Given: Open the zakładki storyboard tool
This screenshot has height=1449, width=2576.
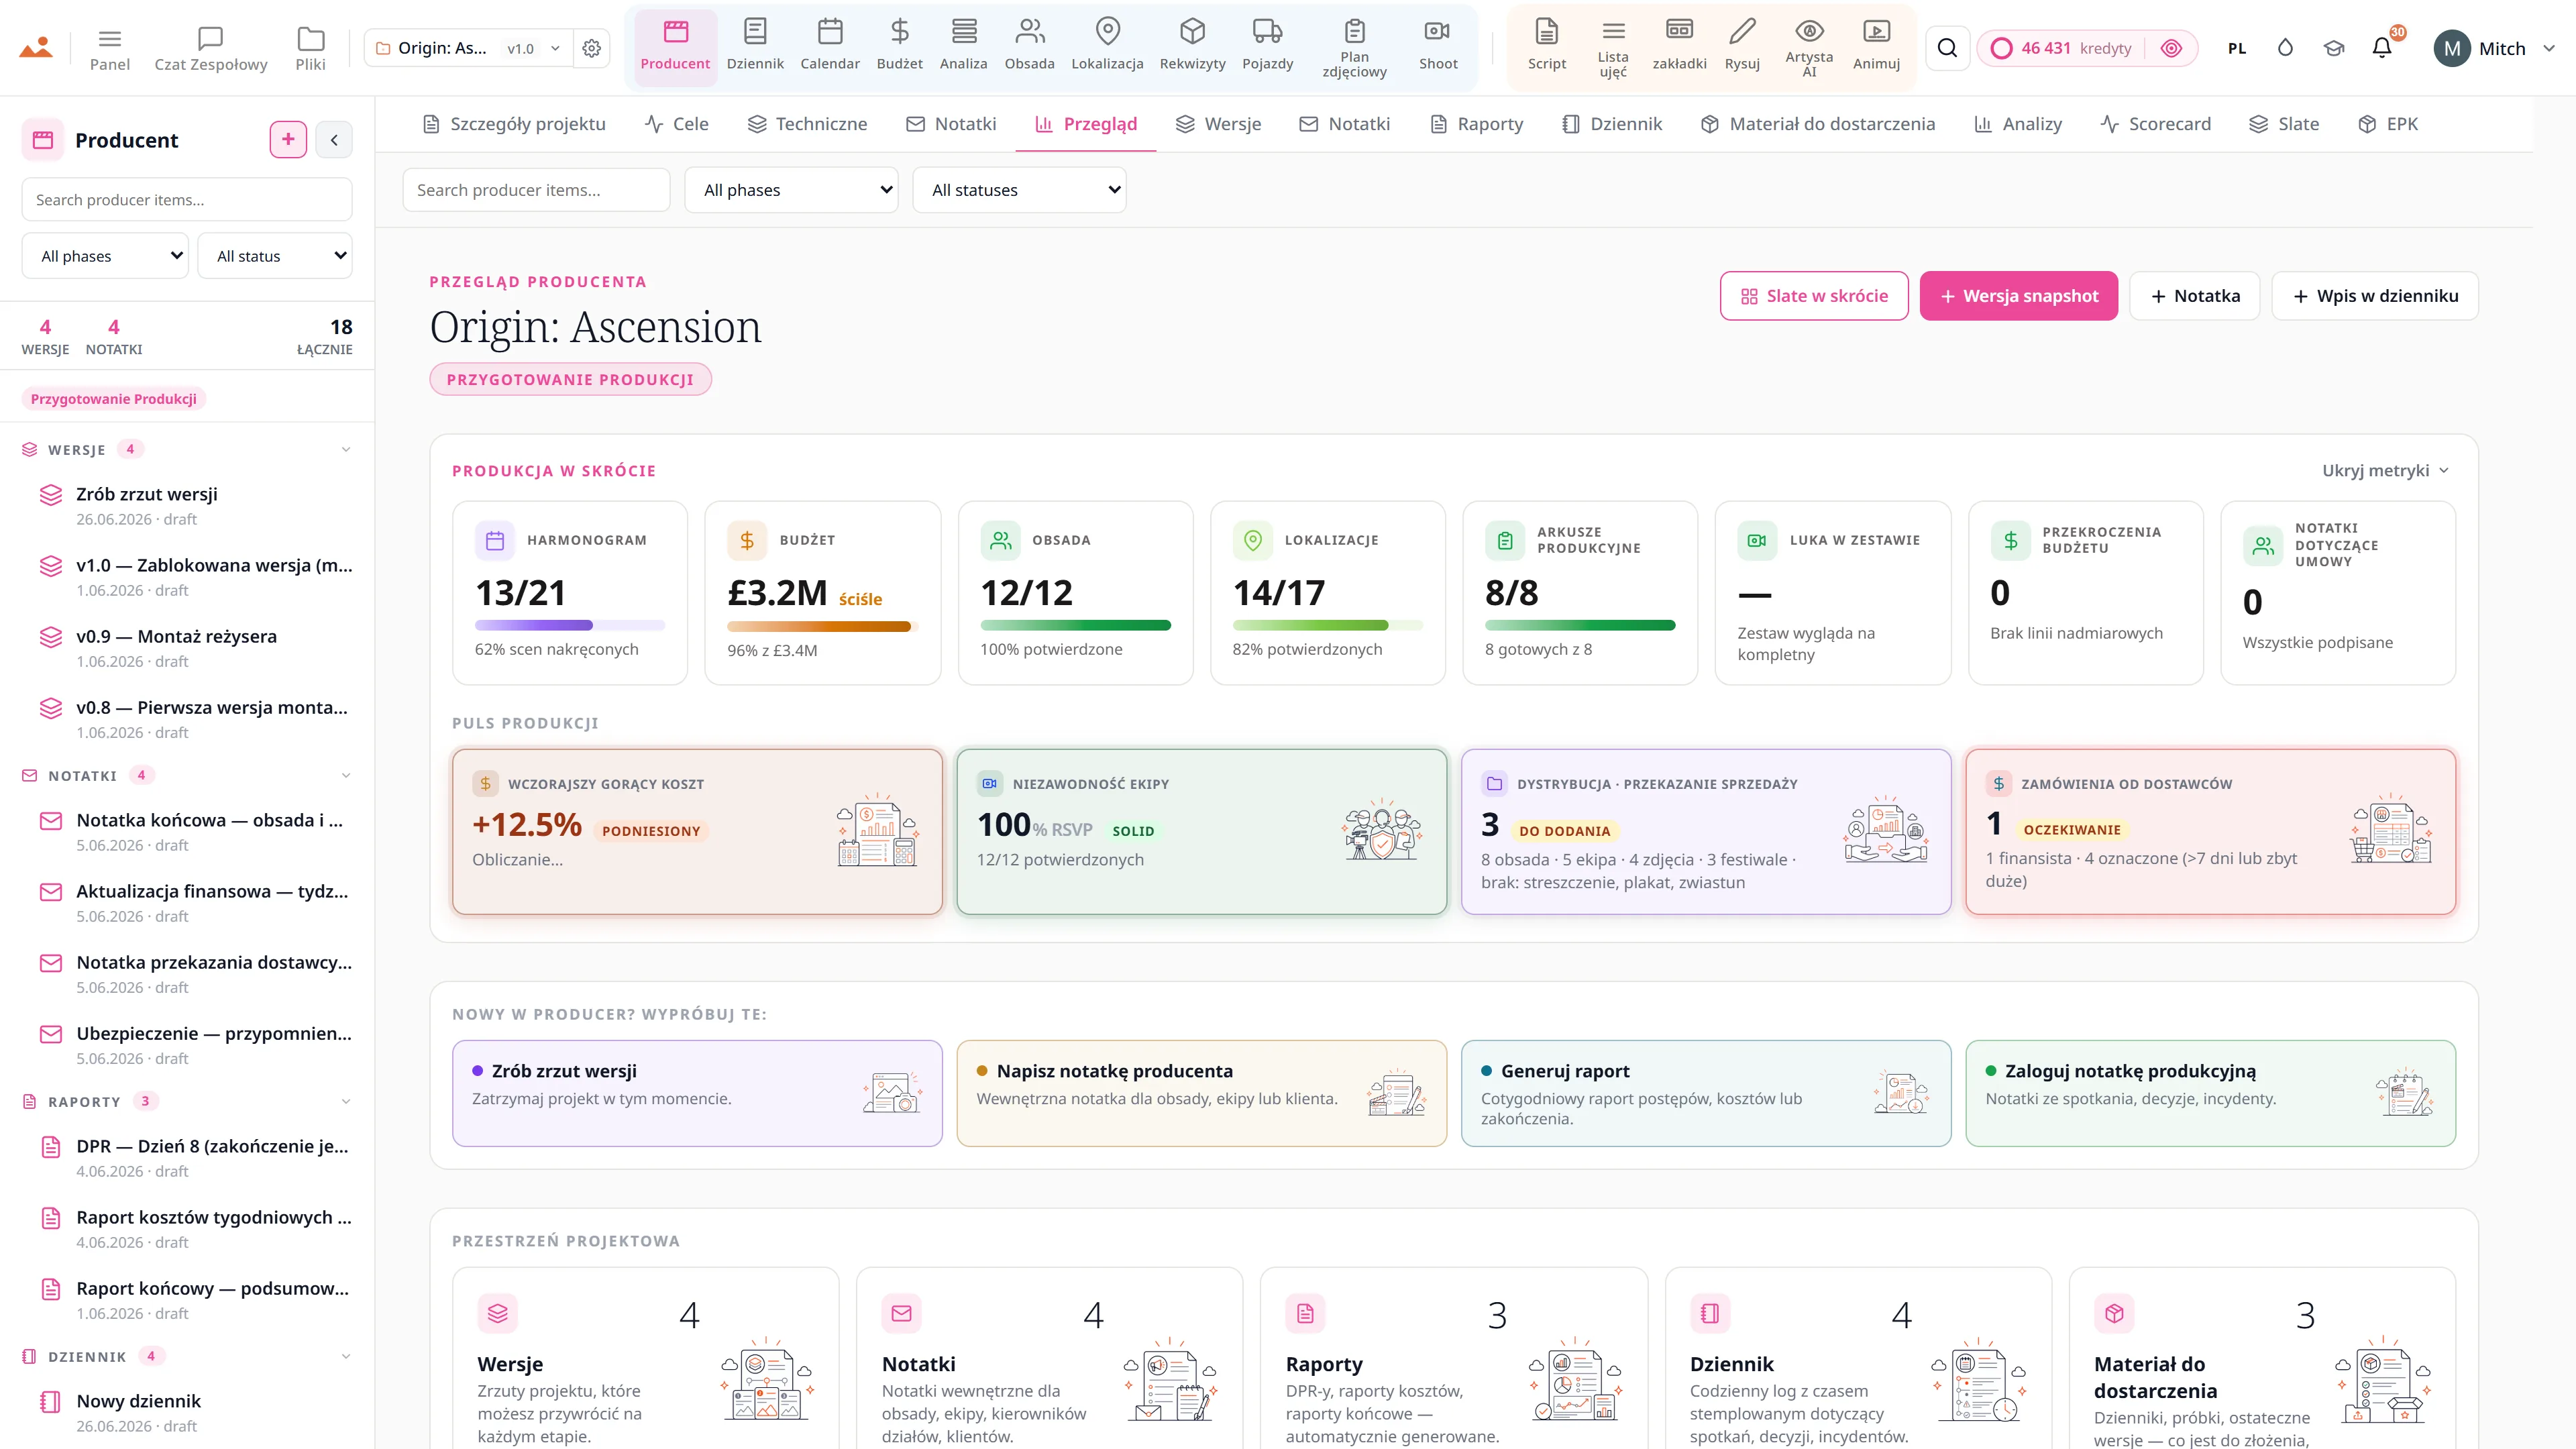Looking at the screenshot, I should (x=1679, y=46).
